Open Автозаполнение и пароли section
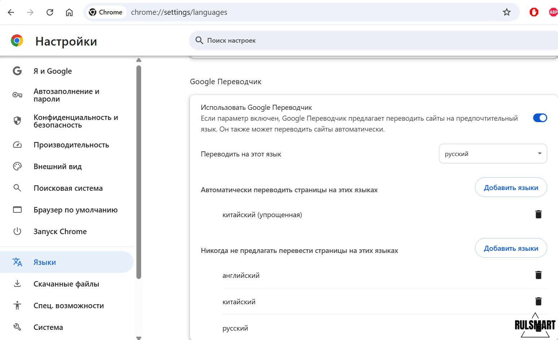Screen dimensions: 558x340 (x=67, y=95)
